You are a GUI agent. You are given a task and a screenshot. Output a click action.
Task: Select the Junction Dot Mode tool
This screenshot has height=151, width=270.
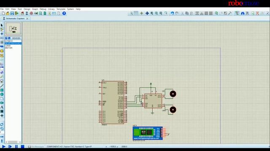point(2,34)
